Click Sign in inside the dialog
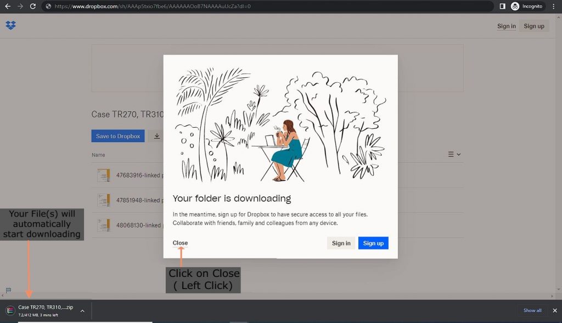Viewport: 562px width, 323px height. pos(341,243)
